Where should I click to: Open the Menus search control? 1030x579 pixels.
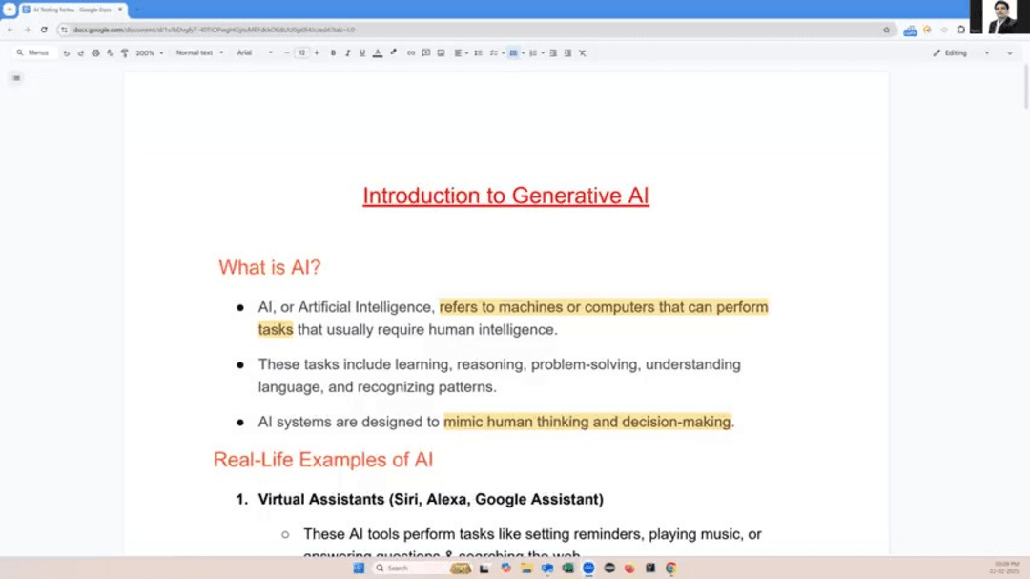[33, 52]
